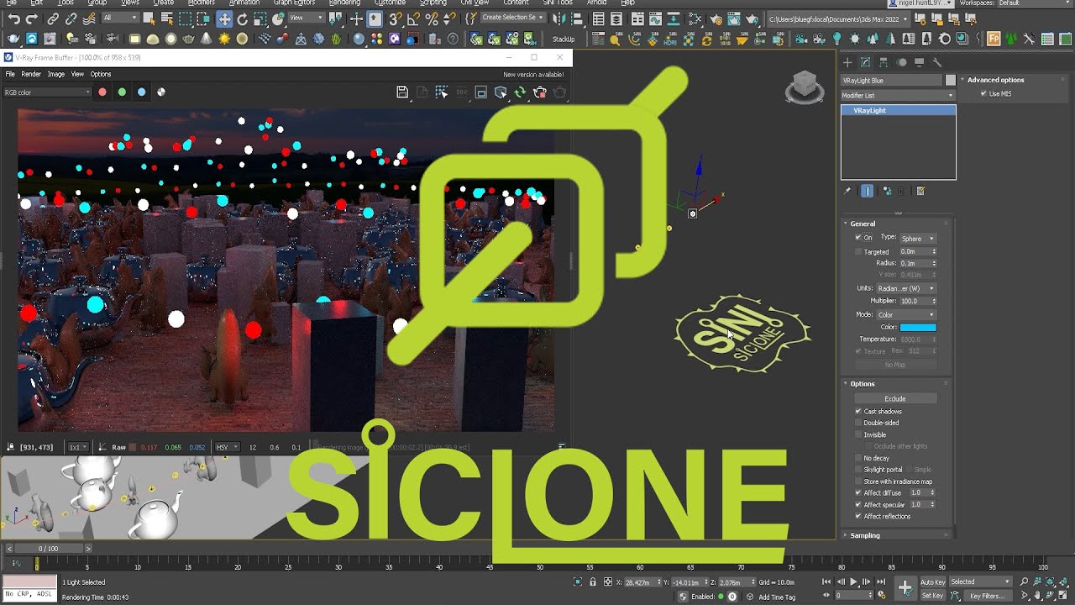This screenshot has width=1075, height=605.
Task: Toggle the Percent Snap icon
Action: [x=432, y=19]
